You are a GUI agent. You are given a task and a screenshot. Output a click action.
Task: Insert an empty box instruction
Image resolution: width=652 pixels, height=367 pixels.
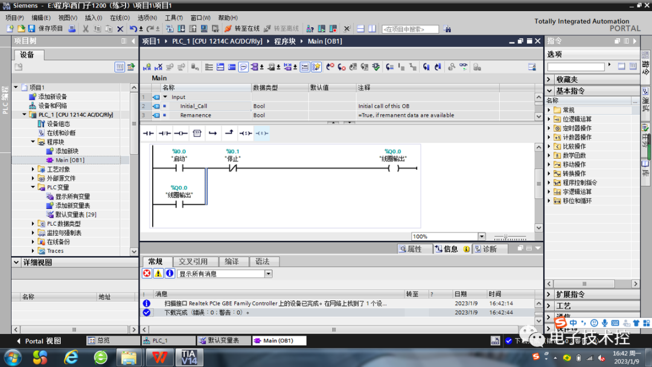pyautogui.click(x=197, y=133)
